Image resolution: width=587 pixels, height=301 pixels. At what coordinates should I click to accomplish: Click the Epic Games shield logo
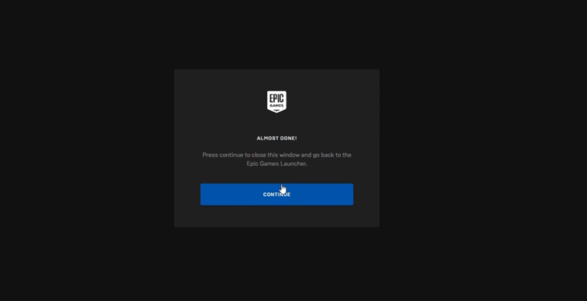277,102
